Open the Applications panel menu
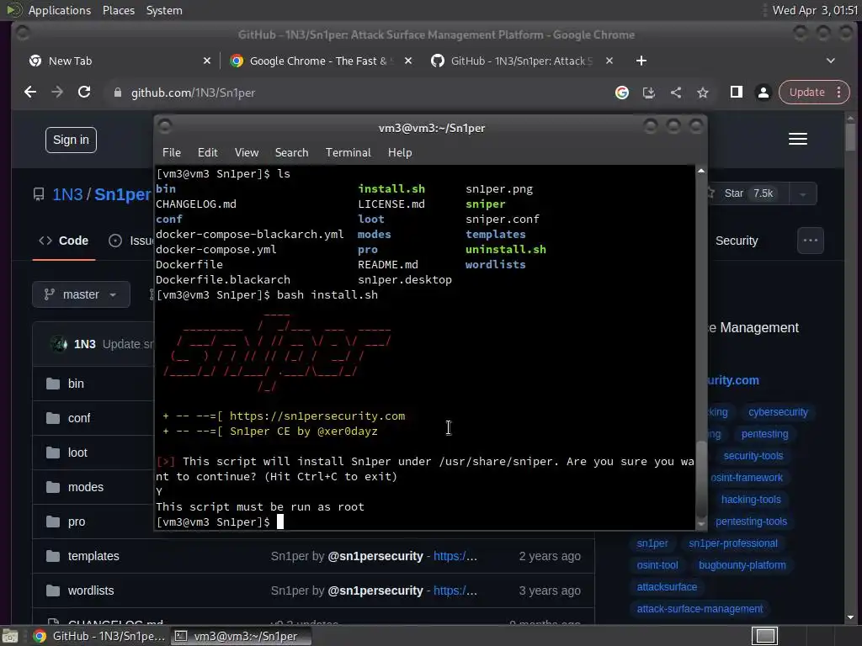The height and width of the screenshot is (646, 862). pos(60,10)
